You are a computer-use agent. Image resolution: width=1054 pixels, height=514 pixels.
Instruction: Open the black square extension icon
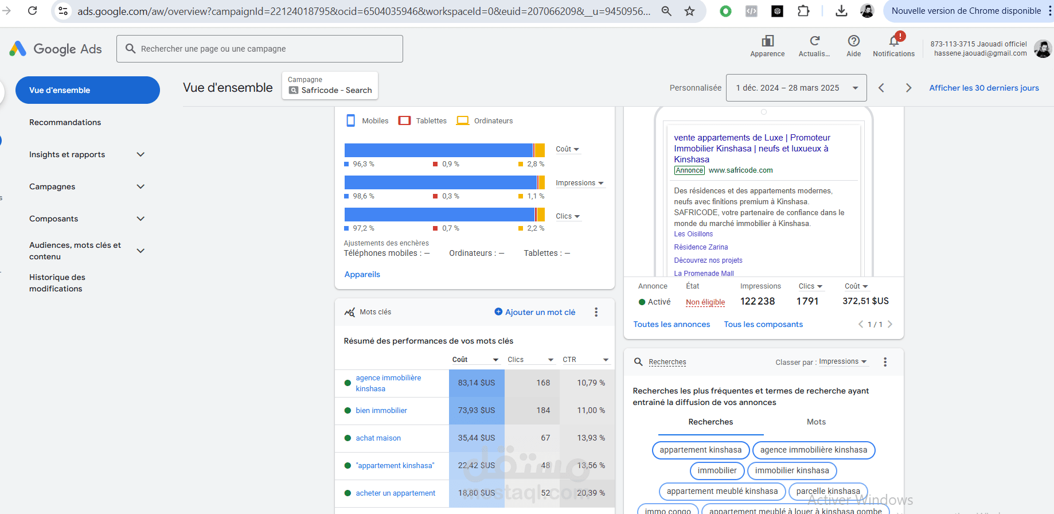point(777,11)
